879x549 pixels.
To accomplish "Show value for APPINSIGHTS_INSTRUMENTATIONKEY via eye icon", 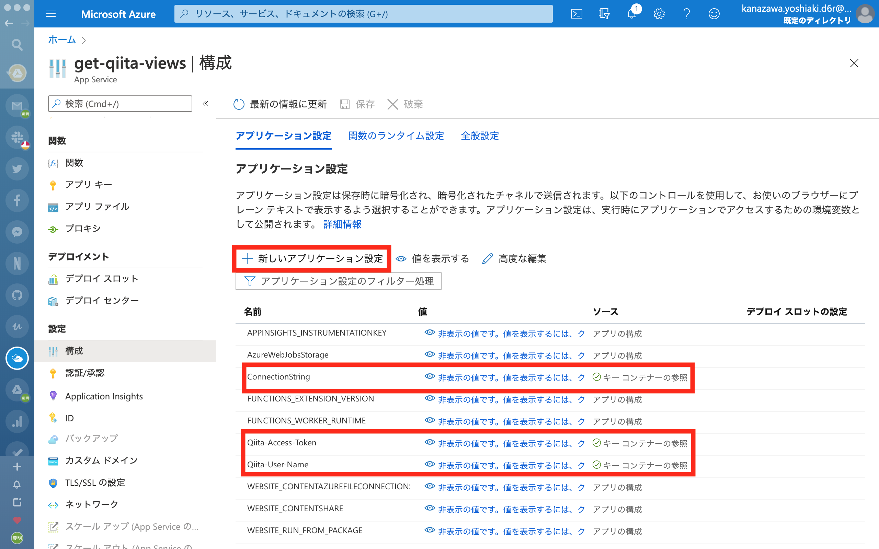I will point(429,332).
